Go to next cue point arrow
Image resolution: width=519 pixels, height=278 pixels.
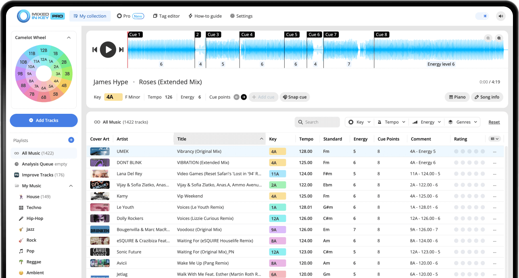[244, 97]
